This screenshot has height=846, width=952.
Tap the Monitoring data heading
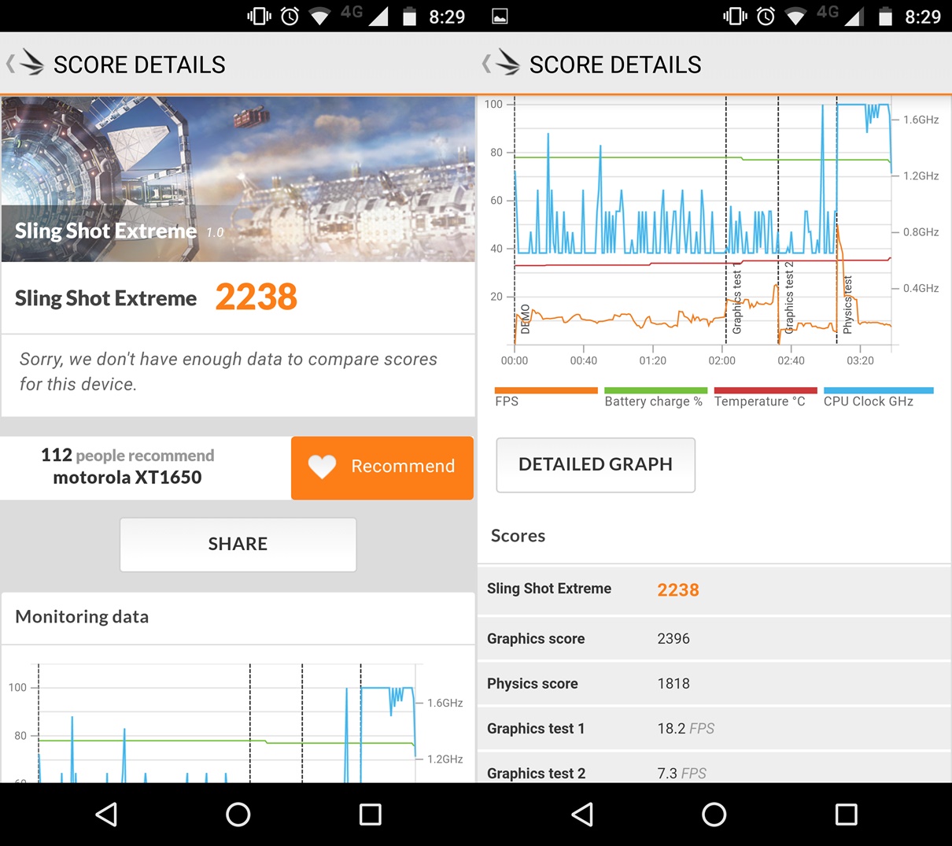(82, 616)
